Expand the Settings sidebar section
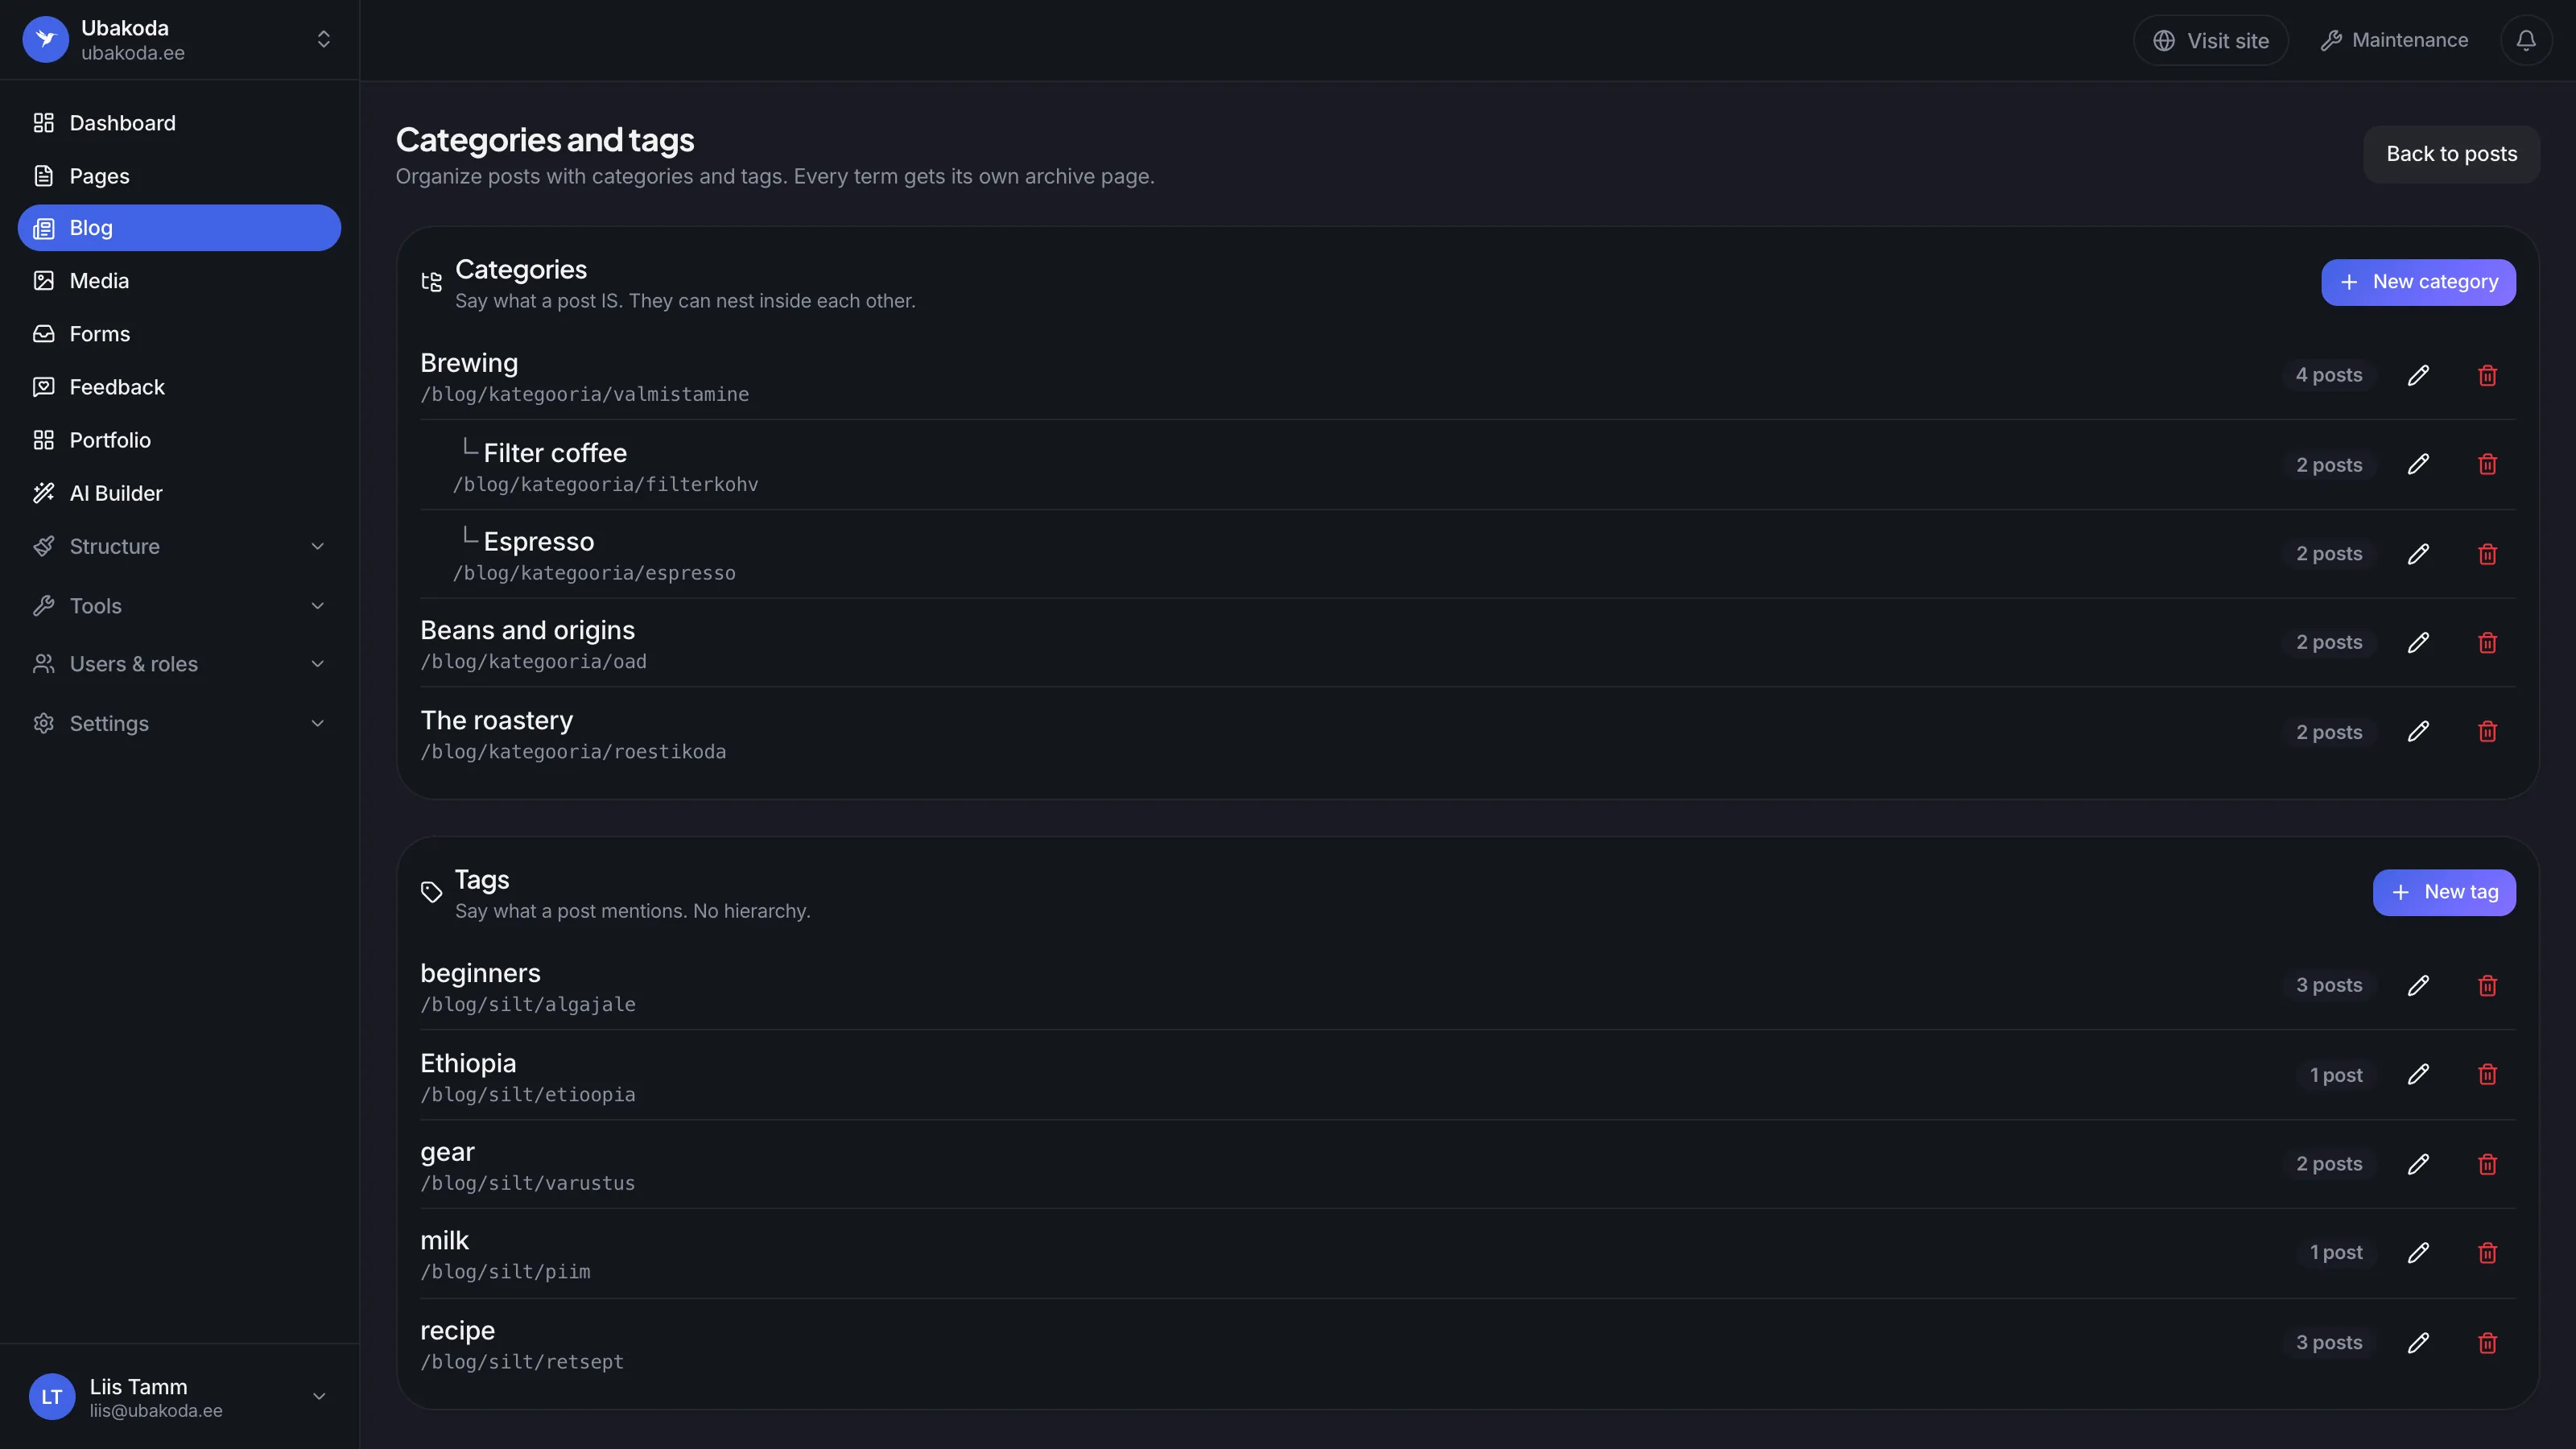Screen dimensions: 2576x1449 tap(179, 724)
